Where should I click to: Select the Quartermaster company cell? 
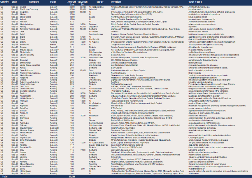pos(26,128)
